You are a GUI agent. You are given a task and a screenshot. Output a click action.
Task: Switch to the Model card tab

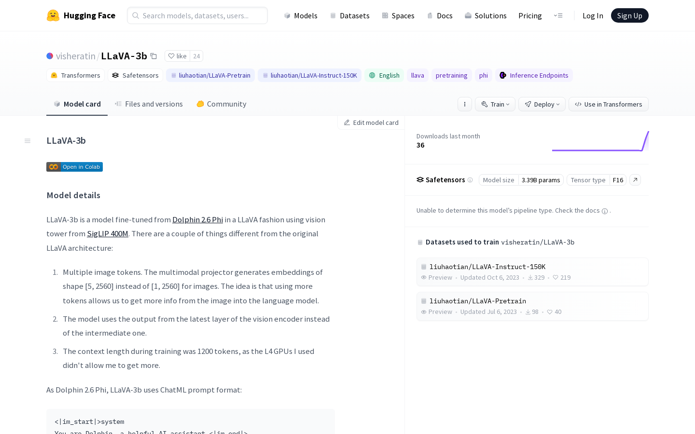pos(77,104)
